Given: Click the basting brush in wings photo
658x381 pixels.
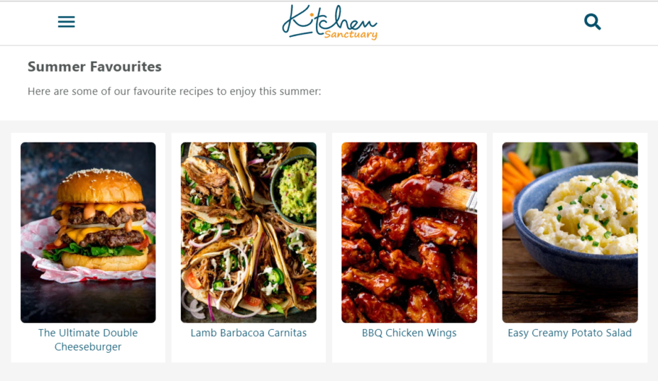Looking at the screenshot, I should (453, 197).
